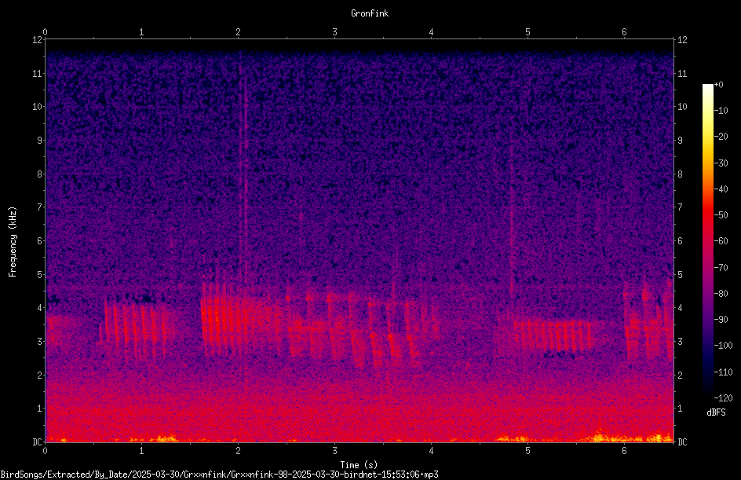
Task: Click the 7 kHz tick label on the left axis
Action: 39,207
